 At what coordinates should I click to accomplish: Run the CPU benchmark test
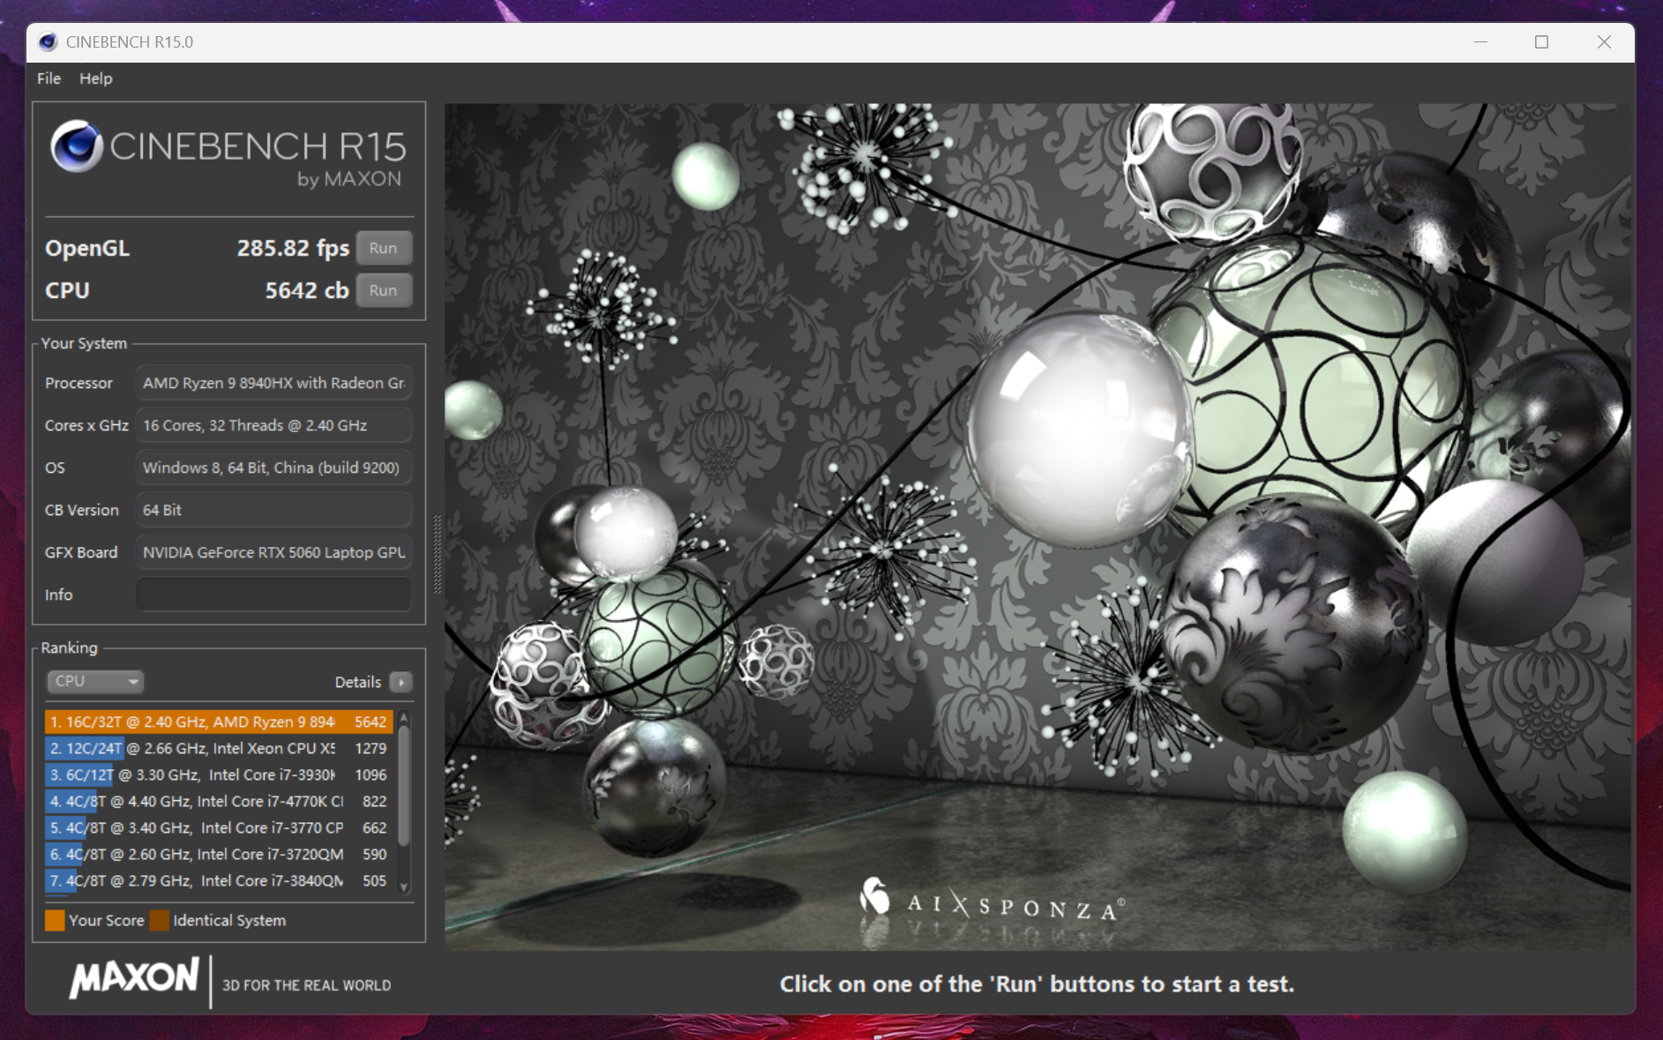coord(384,290)
